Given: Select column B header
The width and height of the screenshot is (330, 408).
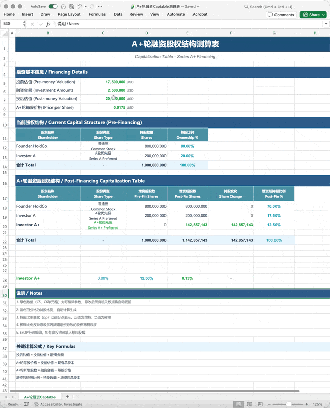Looking at the screenshot, I should click(x=48, y=33).
